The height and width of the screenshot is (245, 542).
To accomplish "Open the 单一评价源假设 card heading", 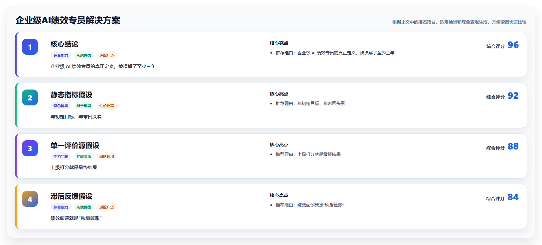I will click(75, 146).
